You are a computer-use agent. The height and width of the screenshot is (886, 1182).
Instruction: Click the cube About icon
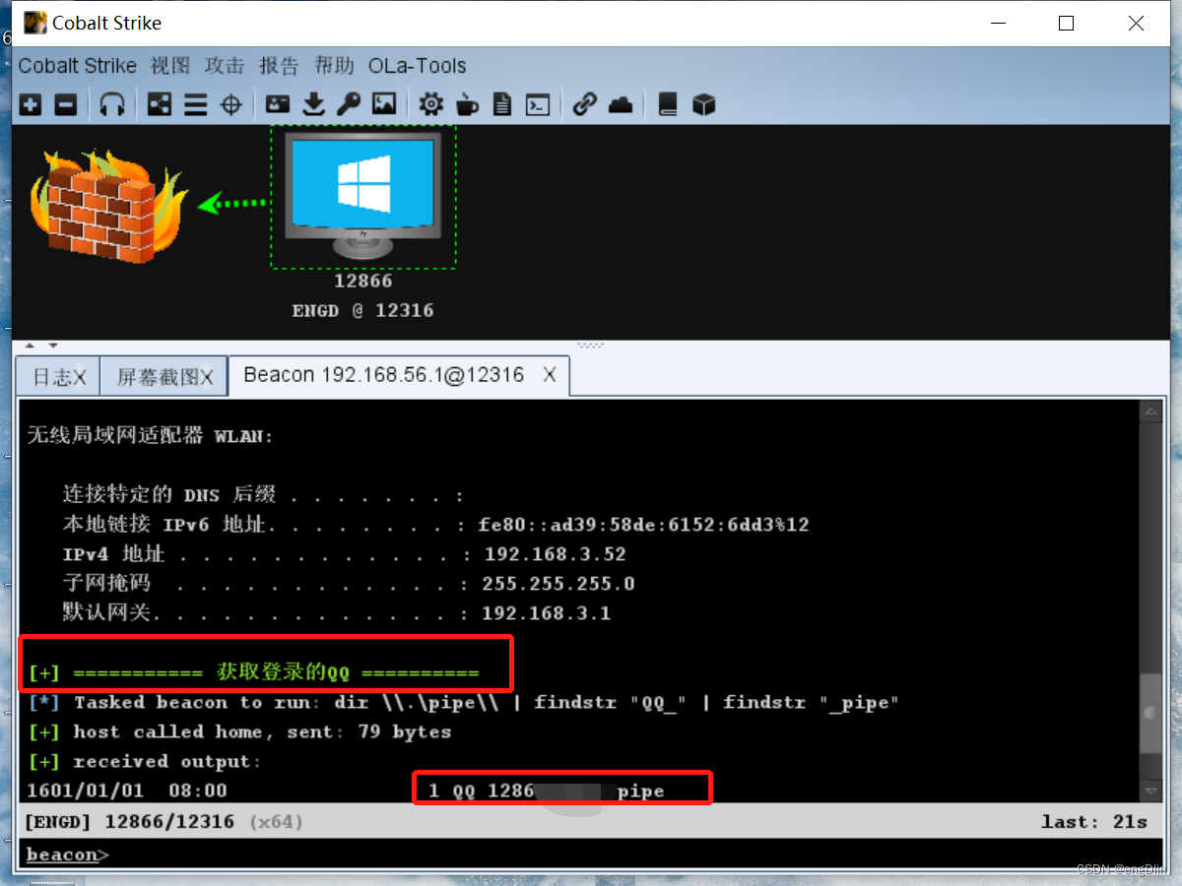[703, 104]
